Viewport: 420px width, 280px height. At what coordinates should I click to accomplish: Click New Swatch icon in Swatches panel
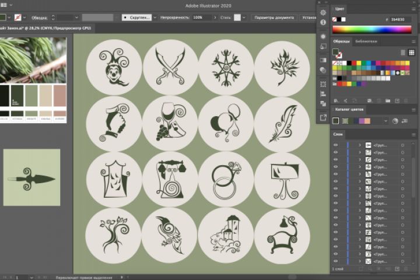[x=397, y=101]
